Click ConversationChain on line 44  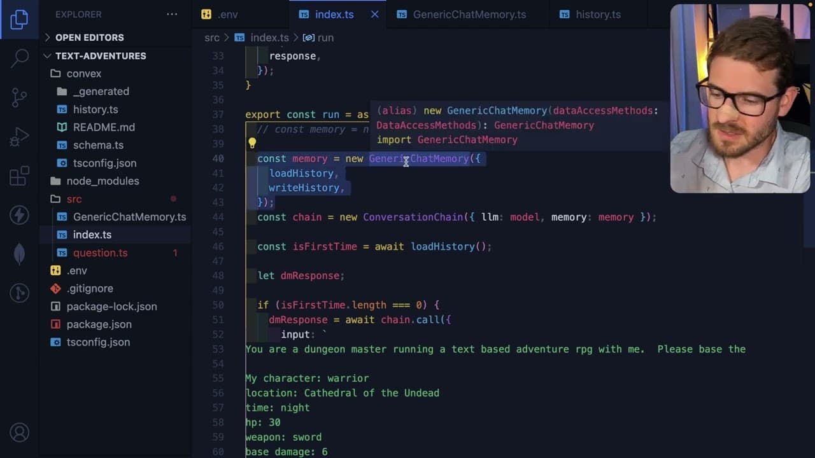point(413,217)
